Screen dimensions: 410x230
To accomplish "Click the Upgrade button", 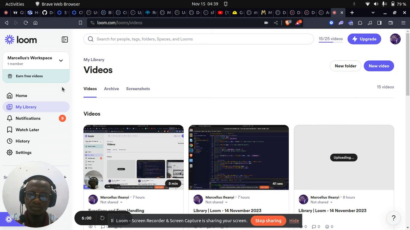I will click(x=364, y=39).
